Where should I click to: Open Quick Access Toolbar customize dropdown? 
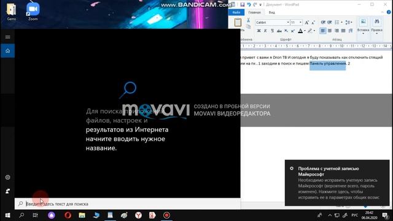pyautogui.click(x=260, y=5)
